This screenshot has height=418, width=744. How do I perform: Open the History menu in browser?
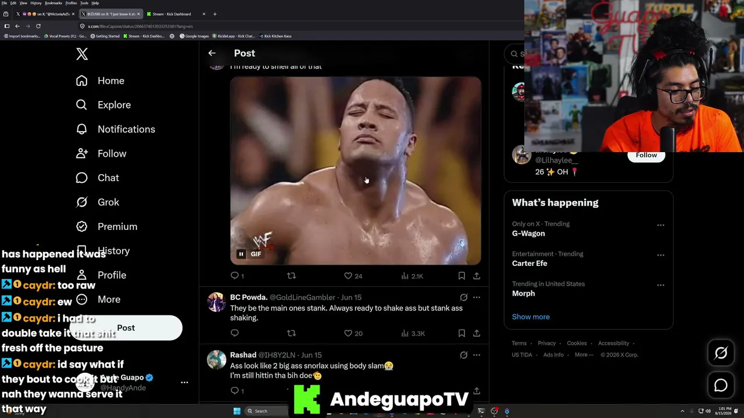click(35, 3)
